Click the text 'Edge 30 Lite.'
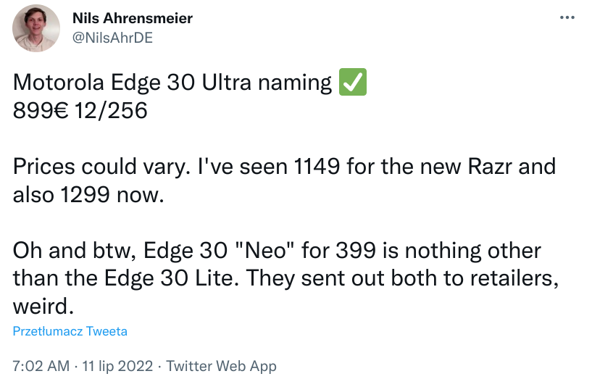Screen dimensions: 592x379 point(172,278)
